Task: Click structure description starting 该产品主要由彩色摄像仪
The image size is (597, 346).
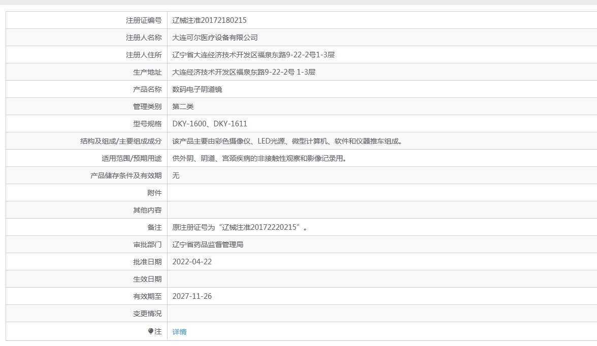Action: [x=287, y=141]
